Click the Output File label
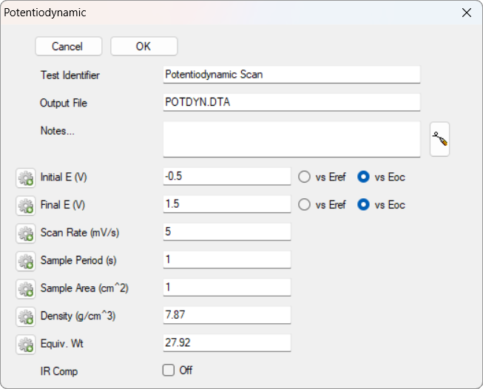Image resolution: width=483 pixels, height=389 pixels. pyautogui.click(x=64, y=103)
